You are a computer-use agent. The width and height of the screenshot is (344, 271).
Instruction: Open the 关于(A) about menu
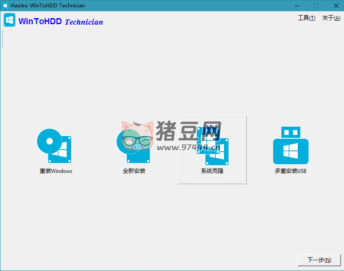pyautogui.click(x=331, y=18)
